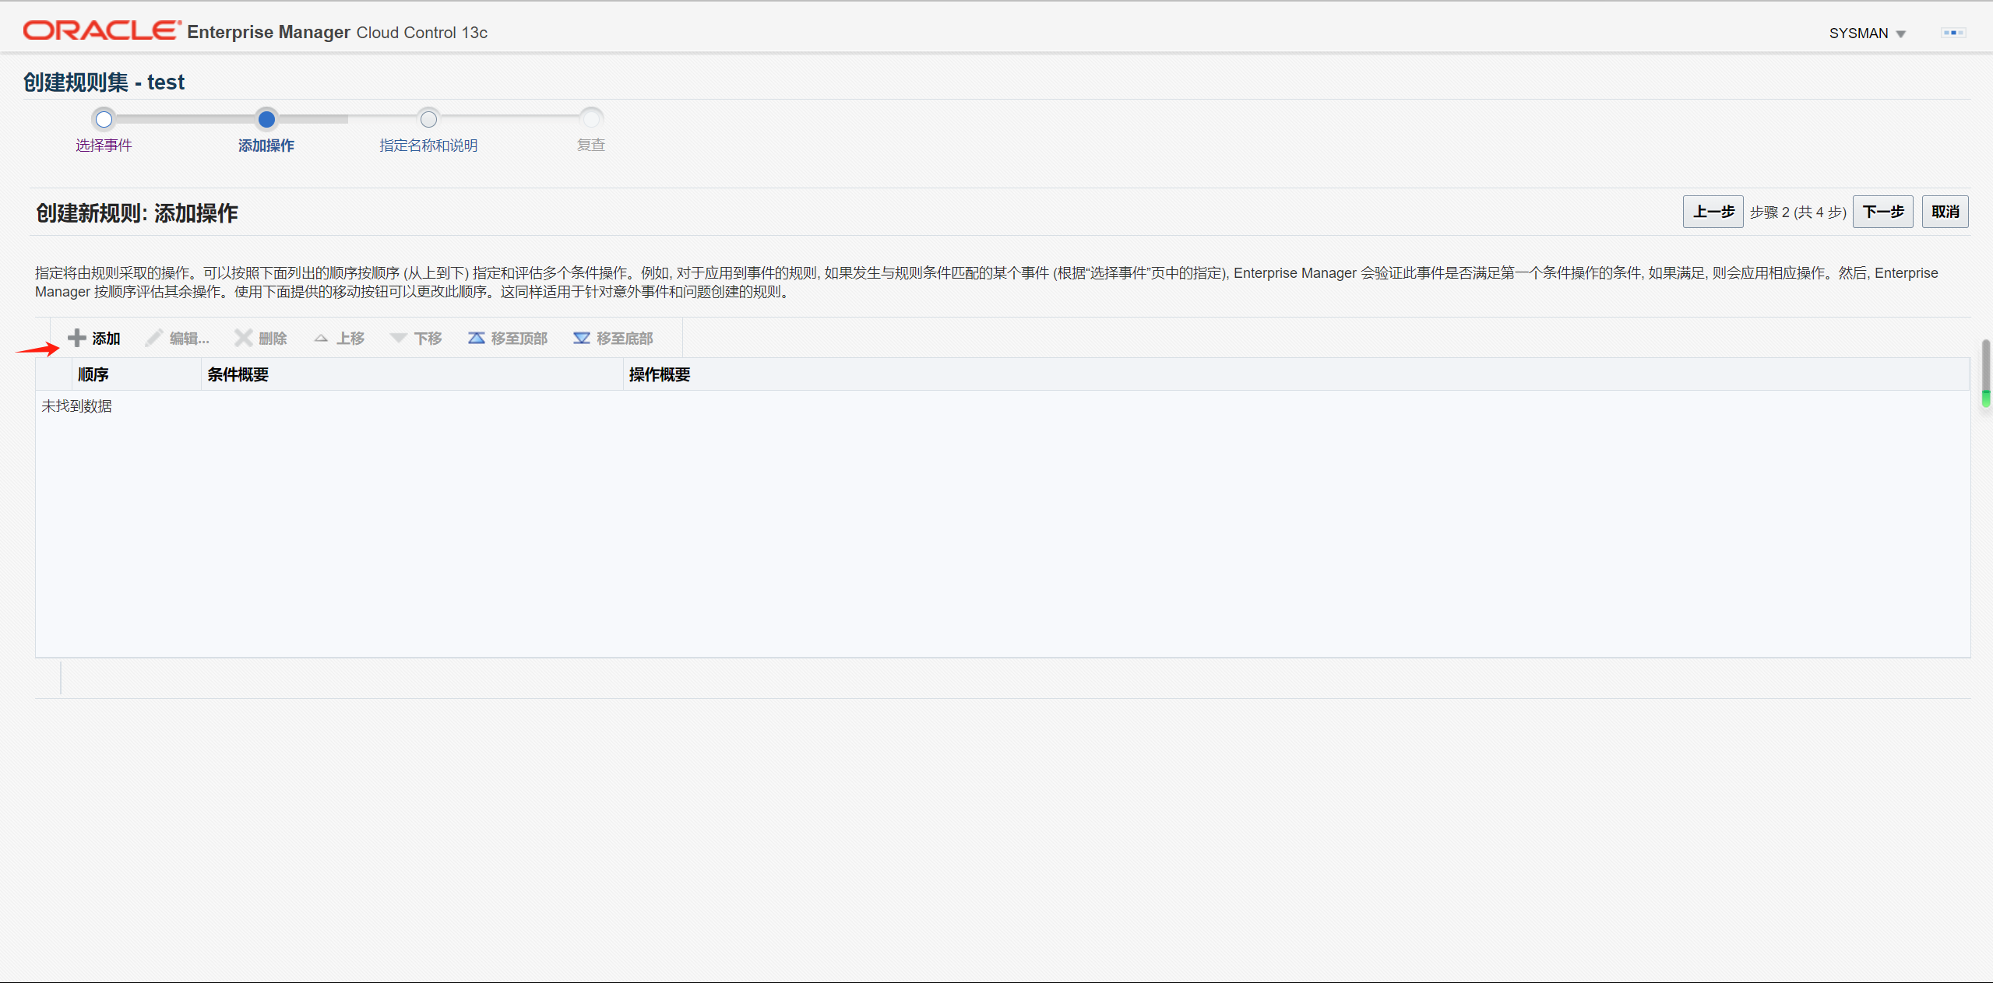Click the accessibility icon beside SYSMAN
Screen dimensions: 1993x983
pos(1953,33)
